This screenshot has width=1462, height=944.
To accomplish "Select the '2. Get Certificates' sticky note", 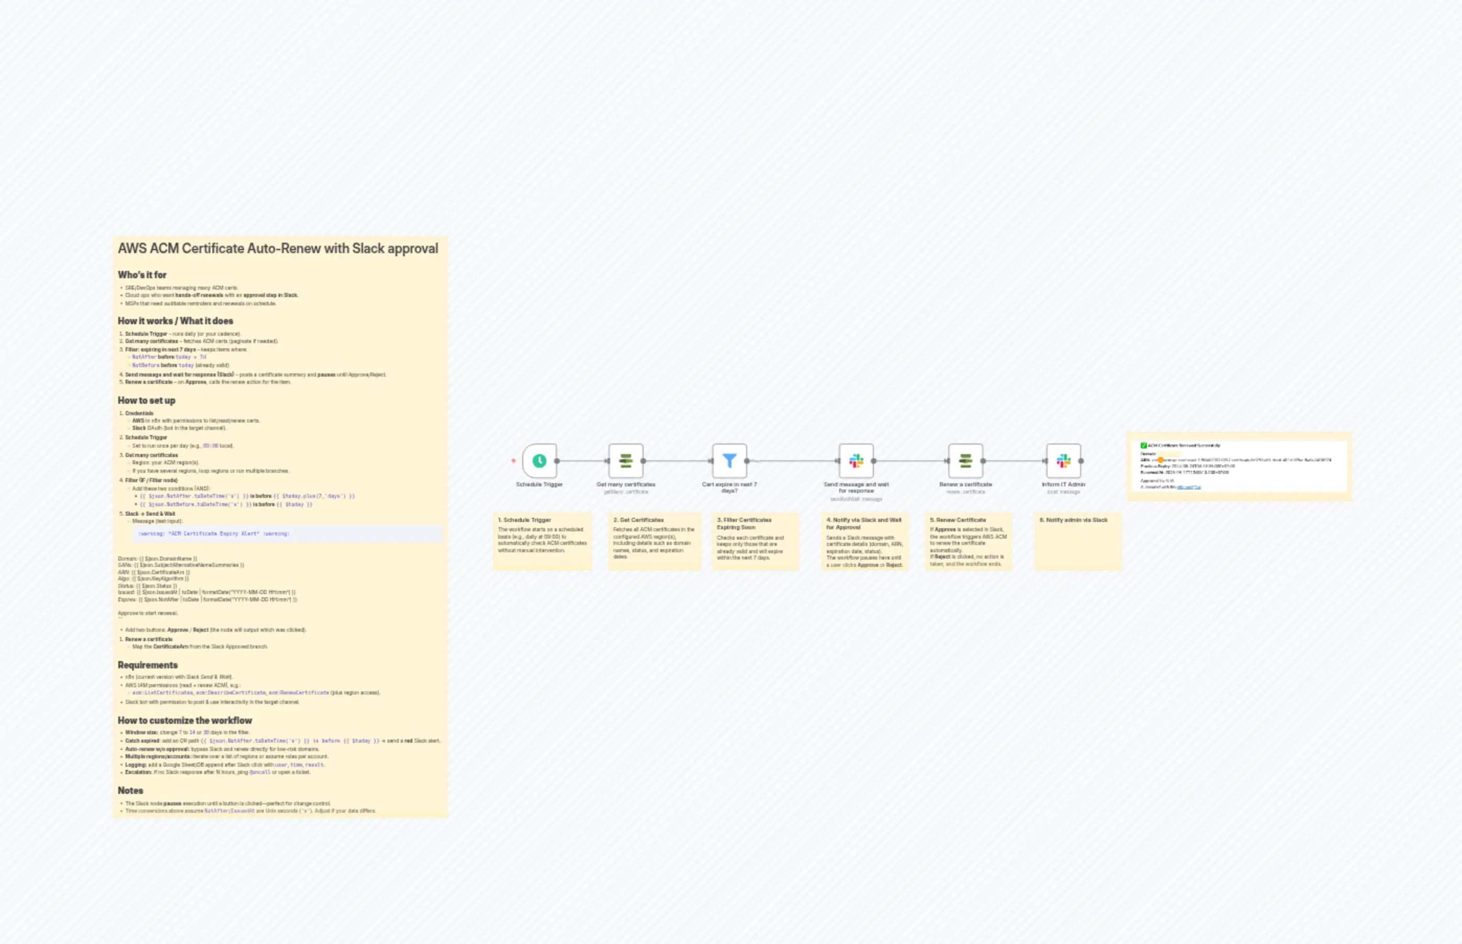I will (654, 541).
